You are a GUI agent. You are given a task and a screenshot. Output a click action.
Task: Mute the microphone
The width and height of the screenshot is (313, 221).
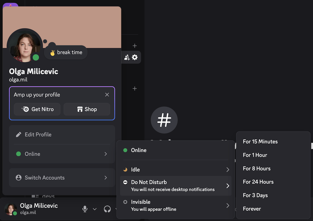[x=85, y=209]
